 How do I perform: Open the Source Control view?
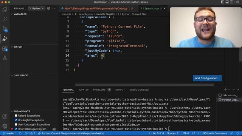[x=5, y=29]
